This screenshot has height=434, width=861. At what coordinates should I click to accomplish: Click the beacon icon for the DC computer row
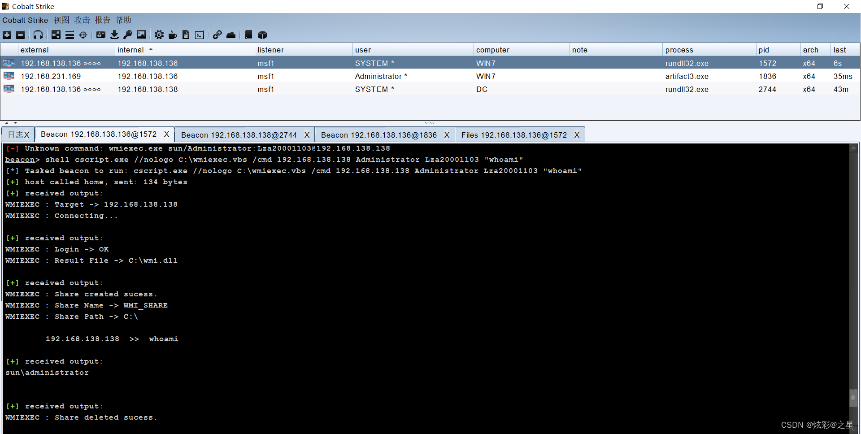(9, 89)
